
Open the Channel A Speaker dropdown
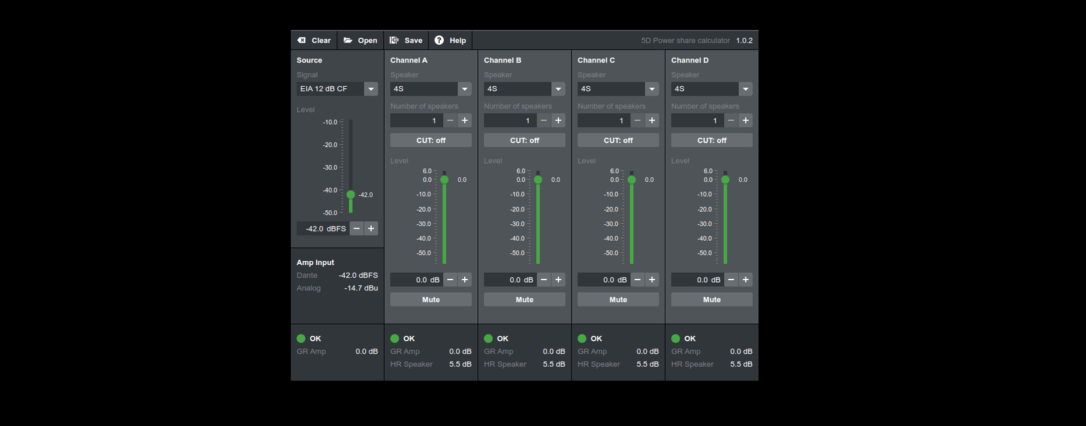point(464,89)
